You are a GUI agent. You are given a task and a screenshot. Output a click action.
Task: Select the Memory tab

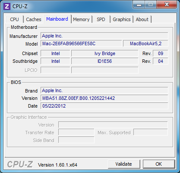81,19
